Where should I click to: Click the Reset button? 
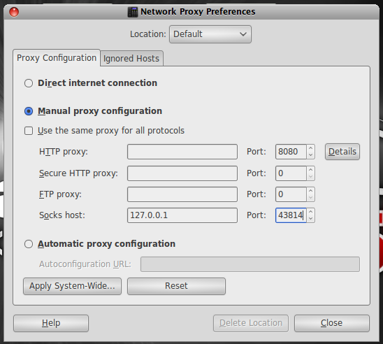[x=176, y=286]
